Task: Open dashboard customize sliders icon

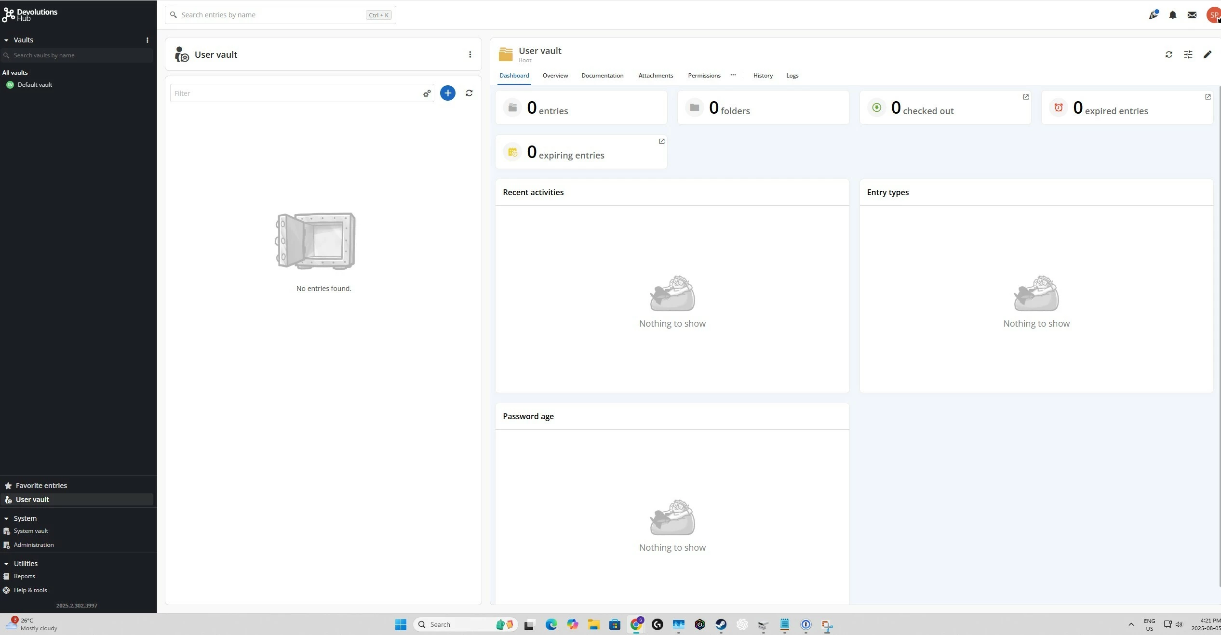Action: [1188, 54]
